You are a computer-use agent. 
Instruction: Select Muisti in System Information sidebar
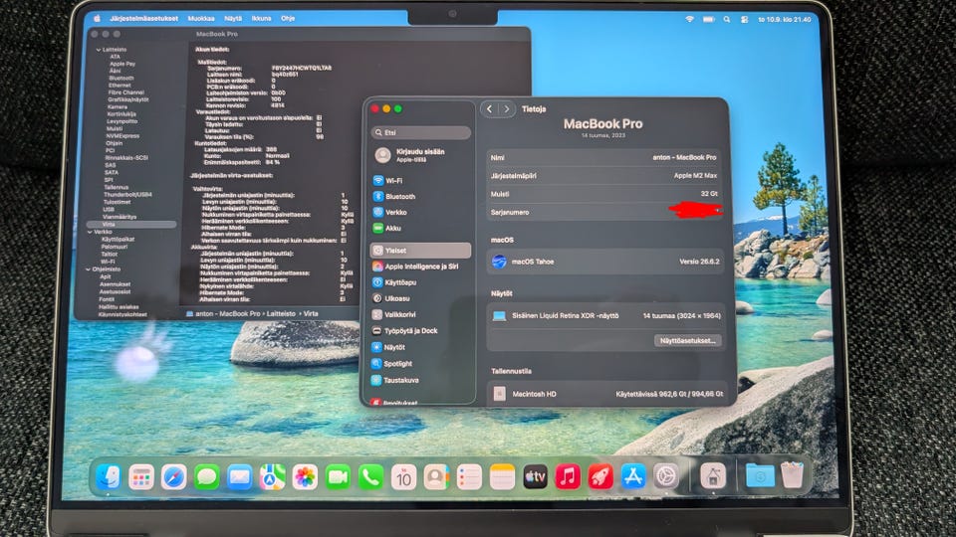[x=115, y=129]
